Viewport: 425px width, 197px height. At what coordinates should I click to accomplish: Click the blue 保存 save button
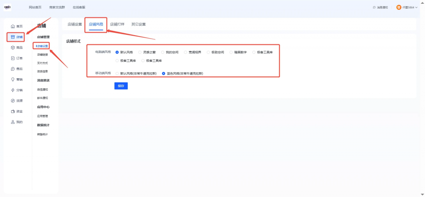coord(121,86)
